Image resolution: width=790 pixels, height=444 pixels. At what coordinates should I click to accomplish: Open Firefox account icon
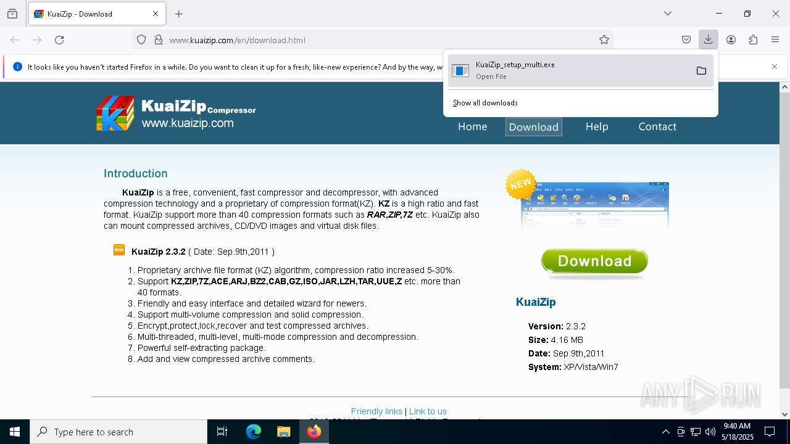731,40
